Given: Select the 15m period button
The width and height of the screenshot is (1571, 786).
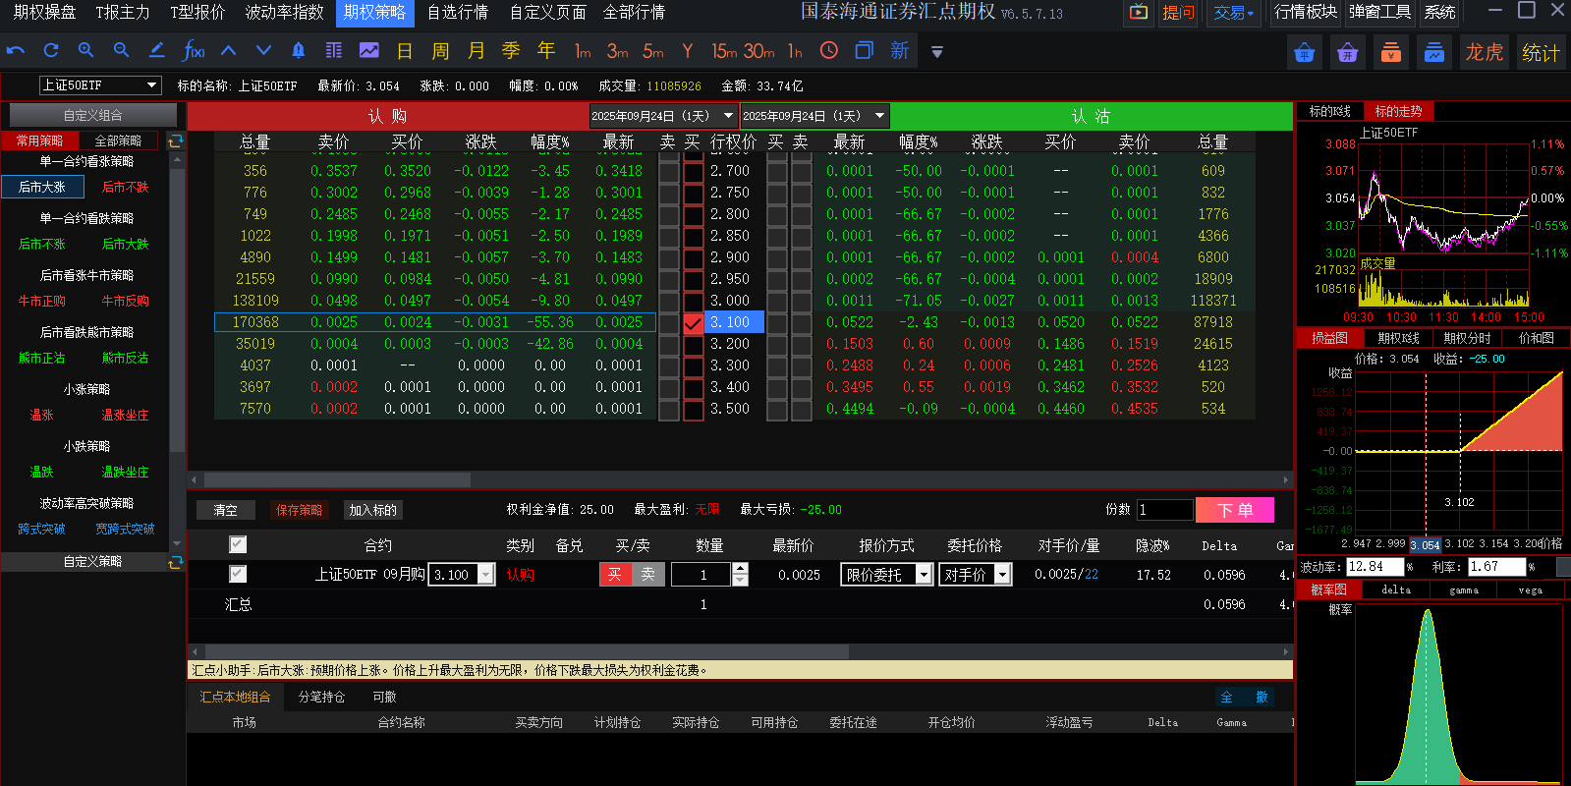Looking at the screenshot, I should click(x=724, y=50).
